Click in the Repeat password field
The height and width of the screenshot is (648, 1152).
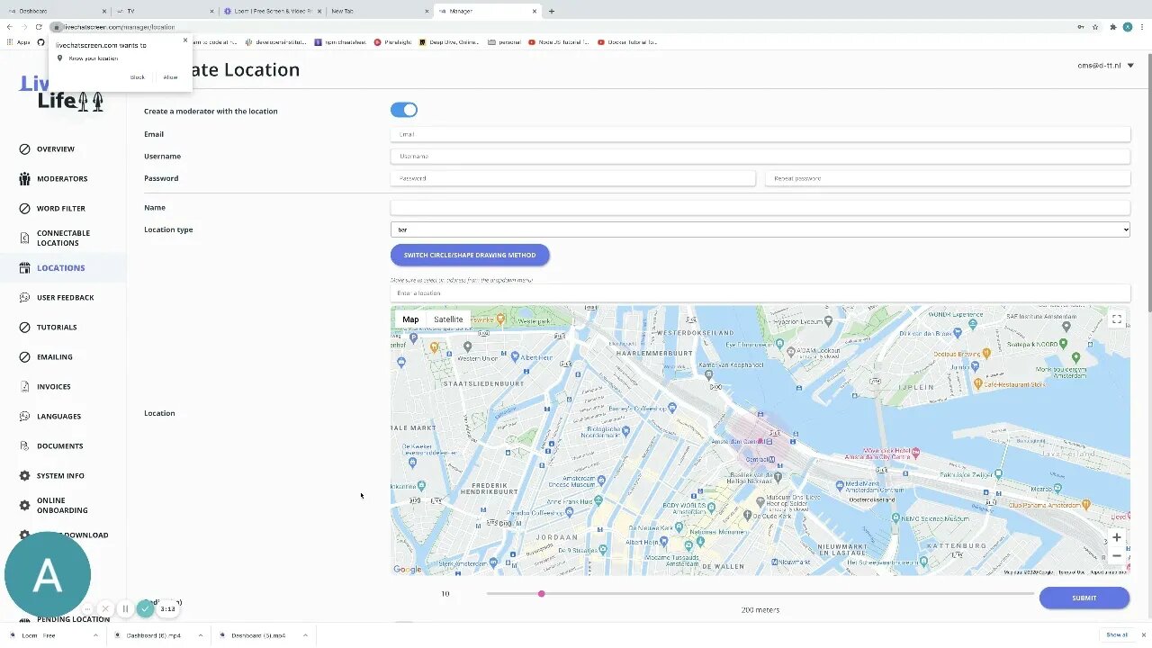pos(948,178)
